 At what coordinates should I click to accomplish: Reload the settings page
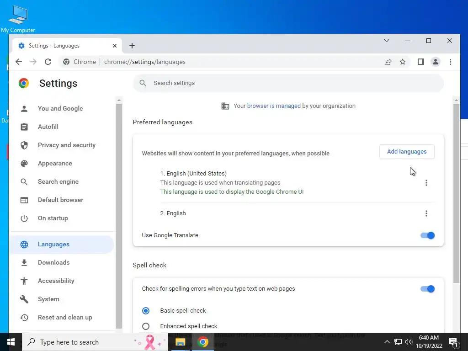(x=48, y=62)
